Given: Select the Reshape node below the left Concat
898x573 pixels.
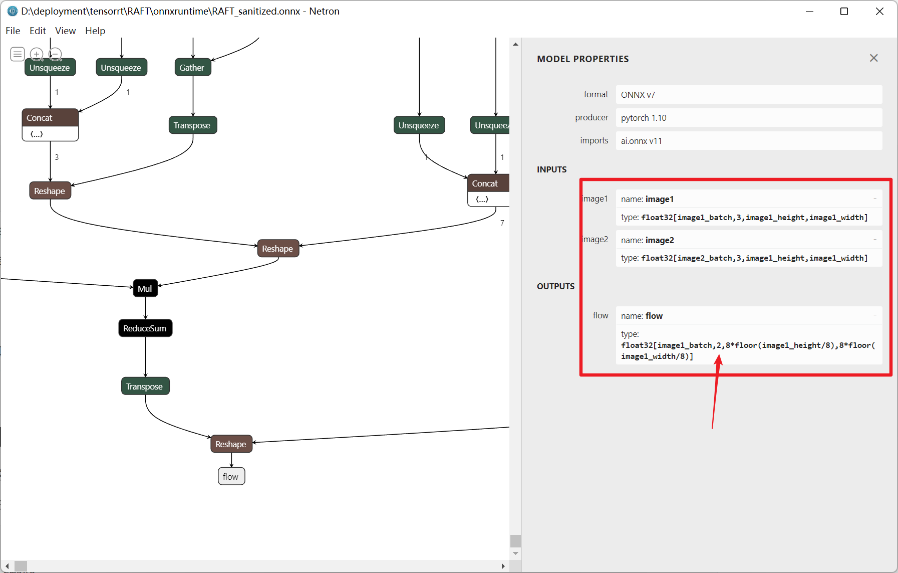Looking at the screenshot, I should 50,190.
